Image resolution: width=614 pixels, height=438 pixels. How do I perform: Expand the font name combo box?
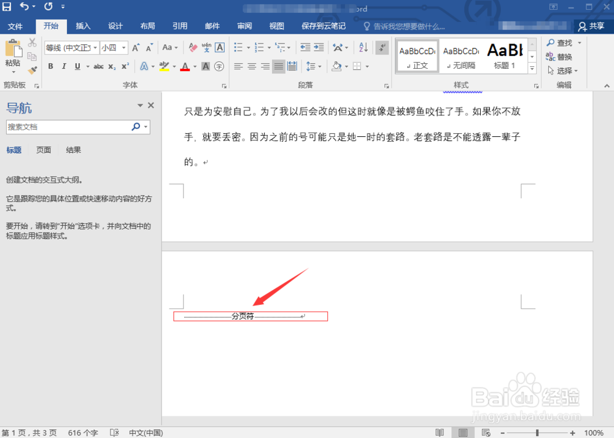(95, 47)
